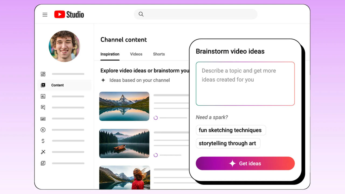Click the search magnifier icon

pos(141,14)
